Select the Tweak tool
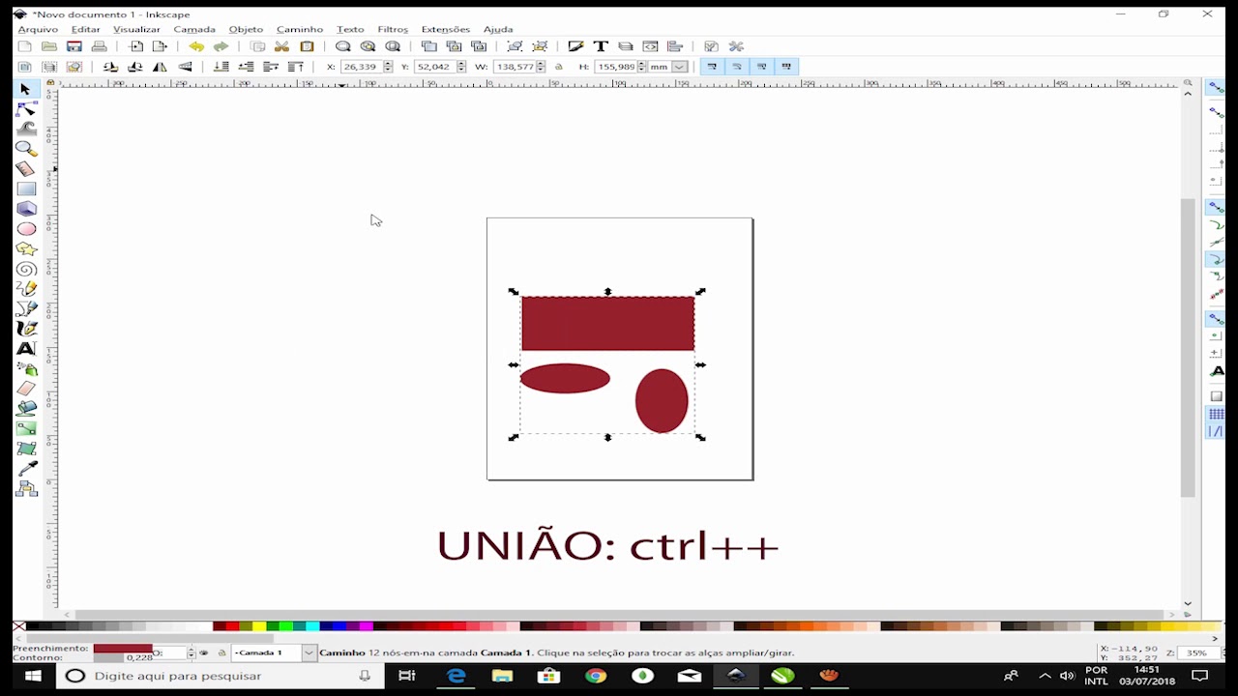The height and width of the screenshot is (696, 1238). tap(26, 129)
